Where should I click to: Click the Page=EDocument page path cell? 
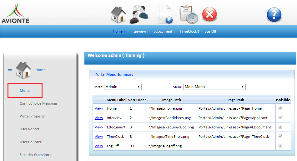[x=236, y=127]
